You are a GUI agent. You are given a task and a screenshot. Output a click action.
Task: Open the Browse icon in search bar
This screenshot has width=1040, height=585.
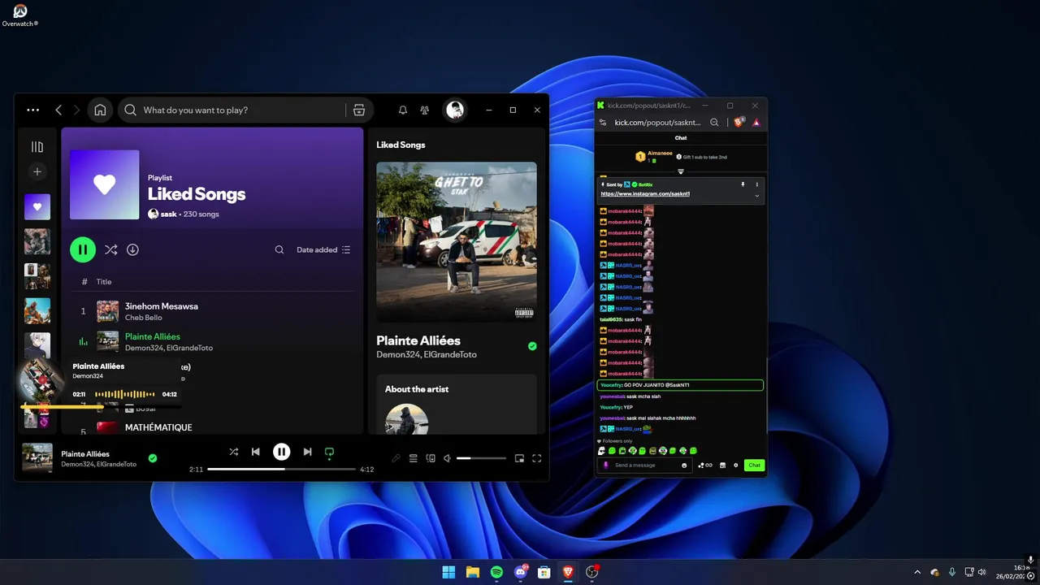[359, 110]
